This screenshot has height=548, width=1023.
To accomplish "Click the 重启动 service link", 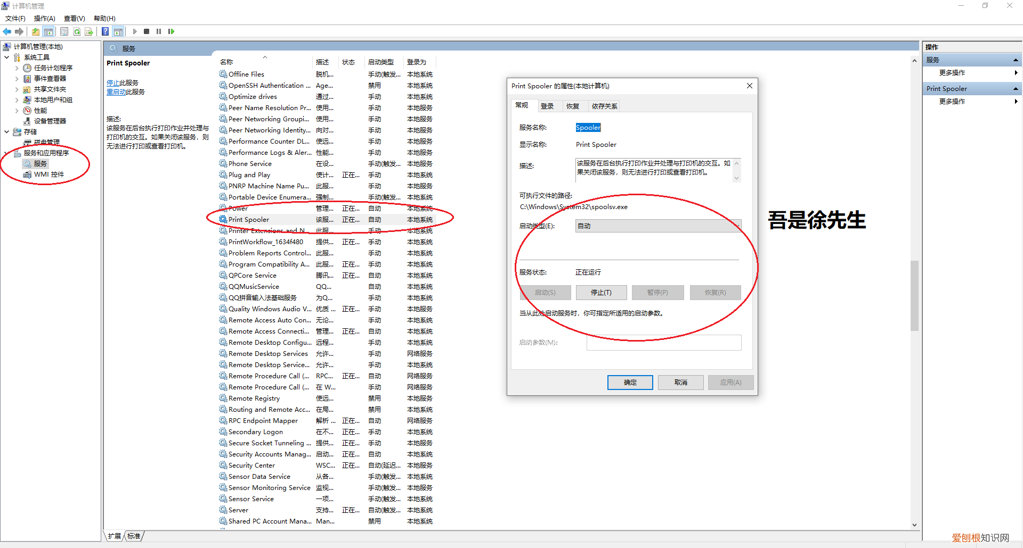I will pos(116,92).
